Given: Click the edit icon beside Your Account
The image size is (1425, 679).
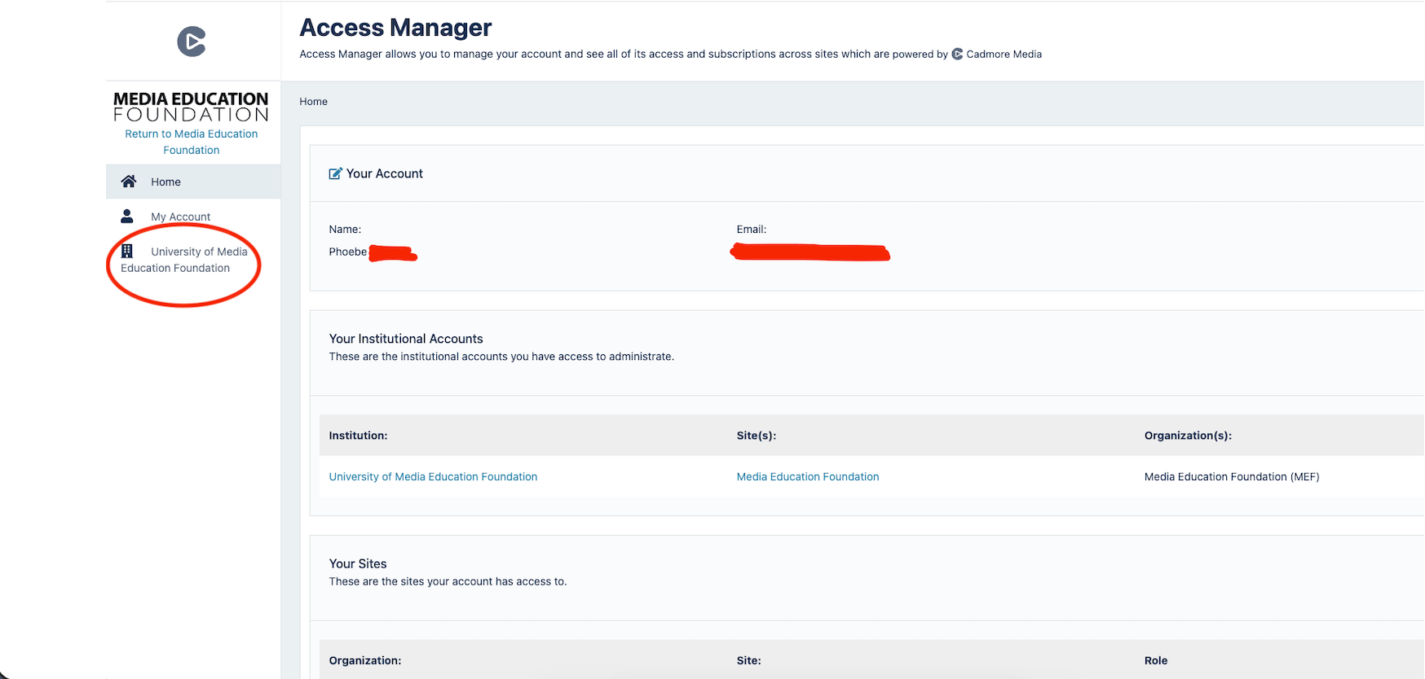Looking at the screenshot, I should point(335,173).
